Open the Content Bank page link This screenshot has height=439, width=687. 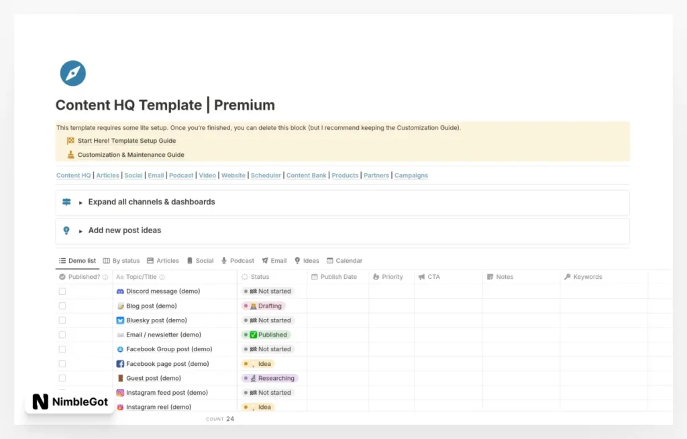(x=306, y=175)
